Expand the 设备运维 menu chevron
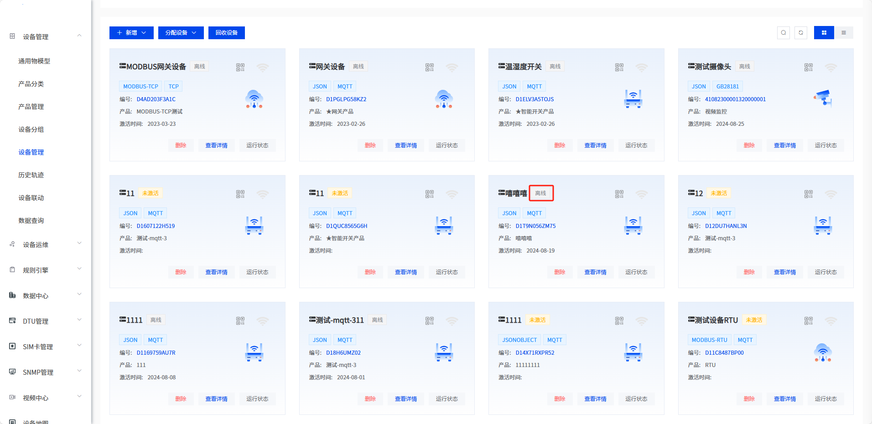 79,243
